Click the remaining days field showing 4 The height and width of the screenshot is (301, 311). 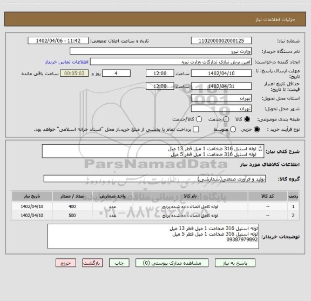(x=116, y=73)
